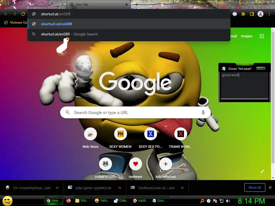This screenshot has width=275, height=206.
Task: Switch to the baldi... taskbar window
Action: coord(140,201)
